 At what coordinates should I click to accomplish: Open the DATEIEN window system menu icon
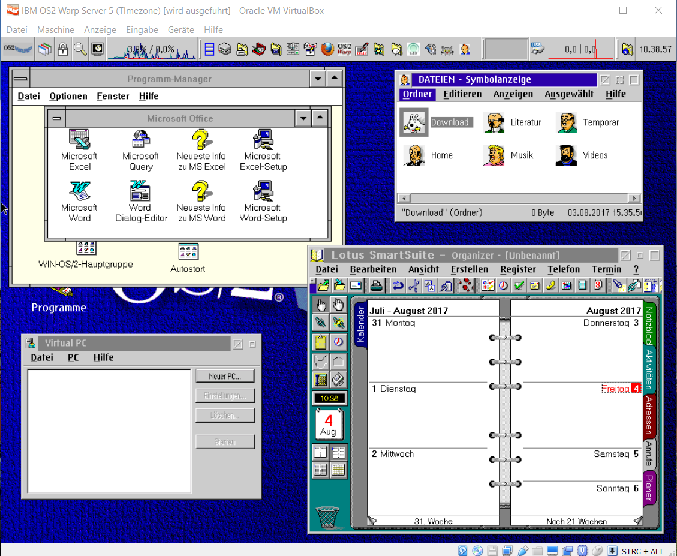click(405, 80)
